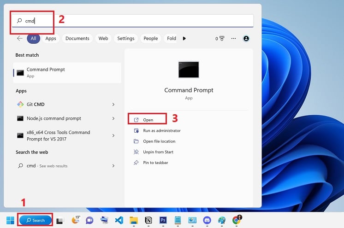Click the search text field containing cmd
Viewport: 344px width, 228px height.
click(138, 21)
